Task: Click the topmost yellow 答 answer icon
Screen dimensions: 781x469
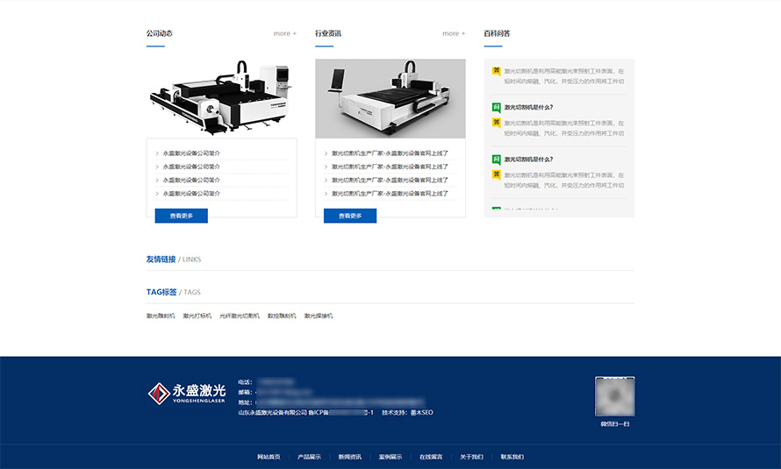Action: (x=496, y=71)
